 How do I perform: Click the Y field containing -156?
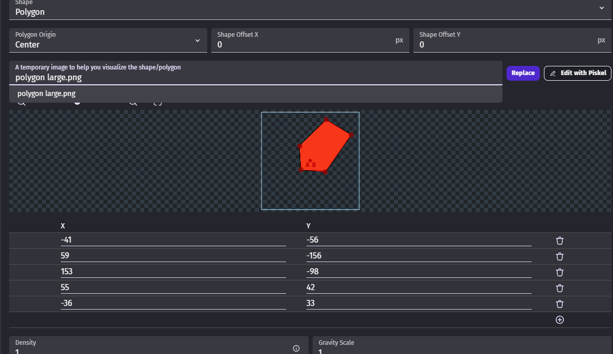coord(418,256)
